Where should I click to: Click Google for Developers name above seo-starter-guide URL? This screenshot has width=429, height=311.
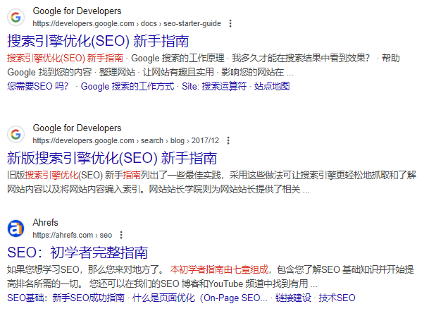click(x=77, y=11)
